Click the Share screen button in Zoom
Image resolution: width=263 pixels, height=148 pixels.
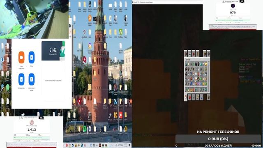pyautogui.click(x=32, y=79)
